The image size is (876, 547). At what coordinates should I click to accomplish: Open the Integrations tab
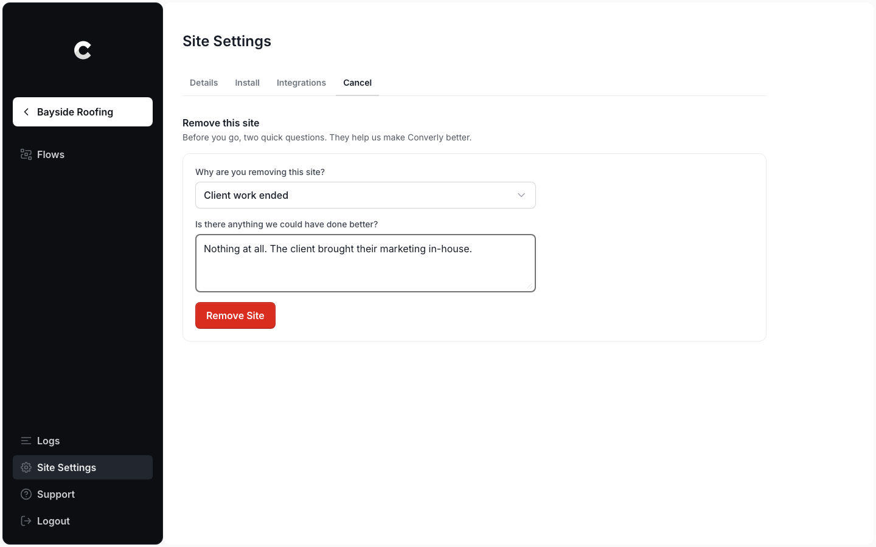coord(301,83)
